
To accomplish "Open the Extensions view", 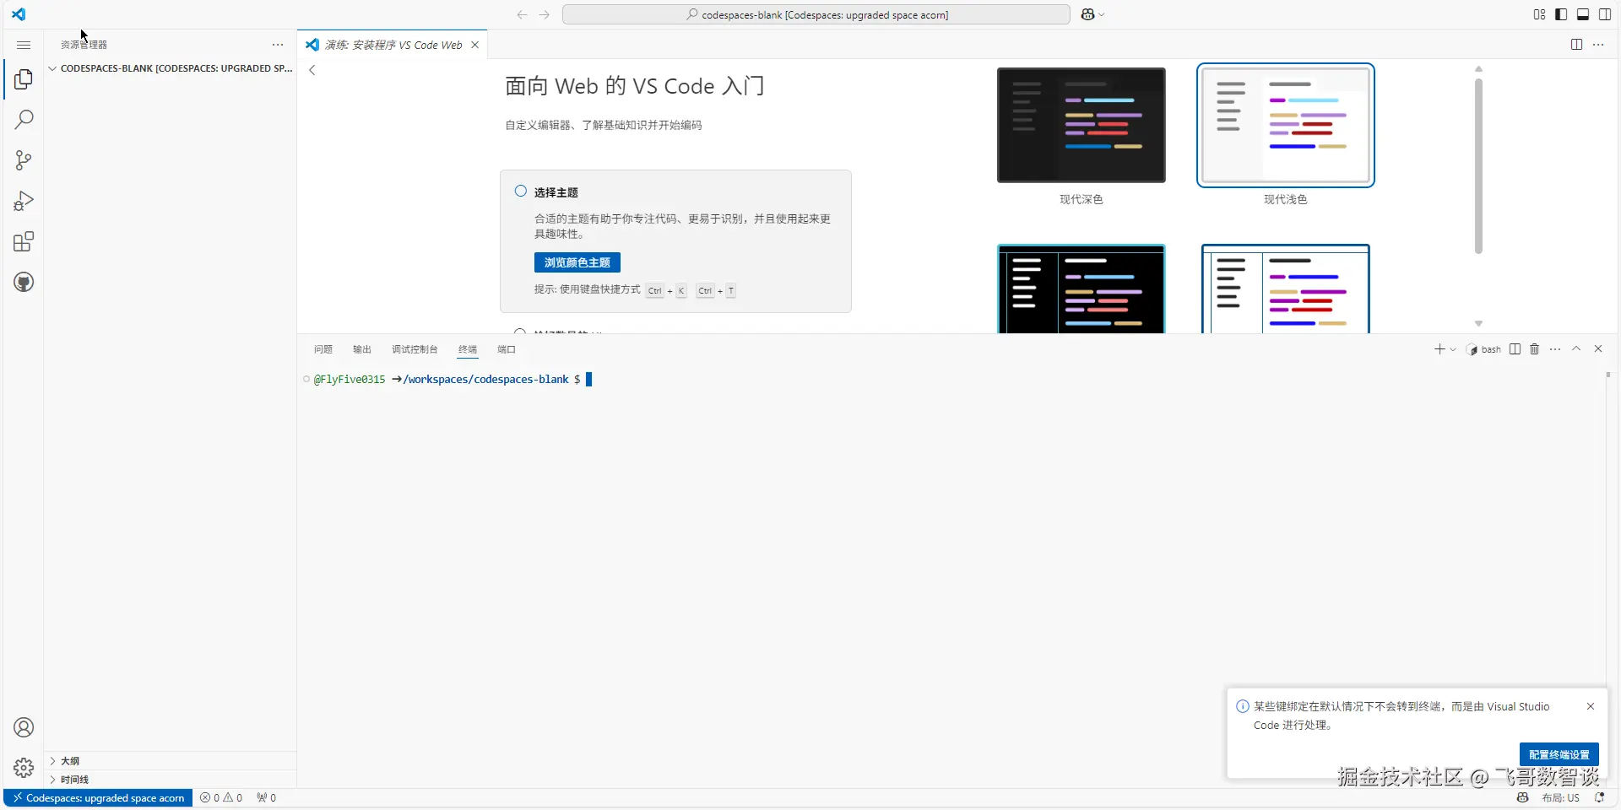I will click(x=24, y=242).
